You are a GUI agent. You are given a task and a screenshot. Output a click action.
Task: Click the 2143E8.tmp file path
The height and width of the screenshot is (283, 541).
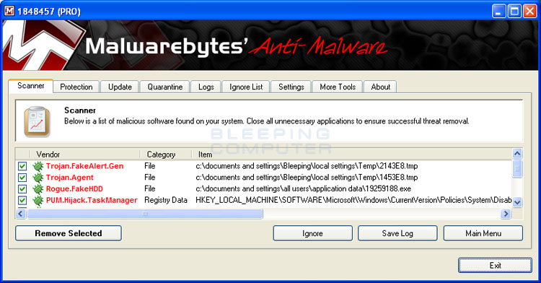[307, 166]
